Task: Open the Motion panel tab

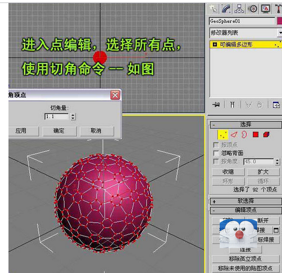Action: click(253, 9)
